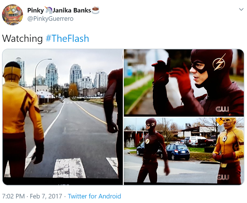The image size is (247, 203).
Task: Click the CW logo beside Kid Flash
Action: [x=223, y=177]
